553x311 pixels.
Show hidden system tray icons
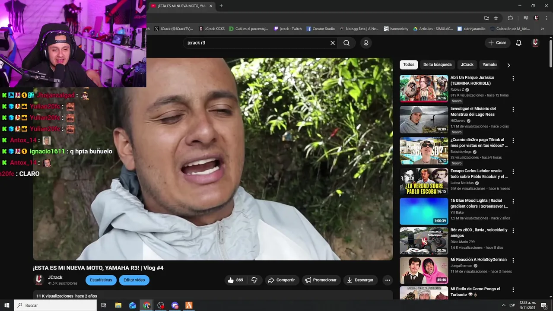(x=503, y=305)
